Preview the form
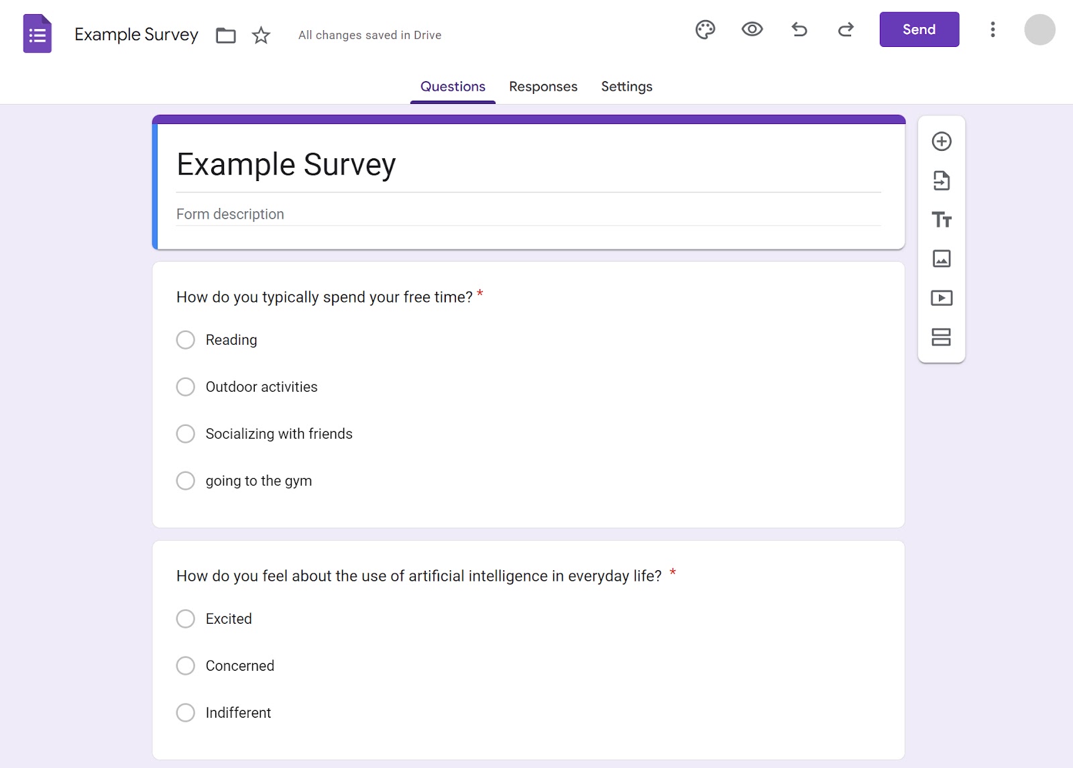Image resolution: width=1073 pixels, height=768 pixels. 752,30
